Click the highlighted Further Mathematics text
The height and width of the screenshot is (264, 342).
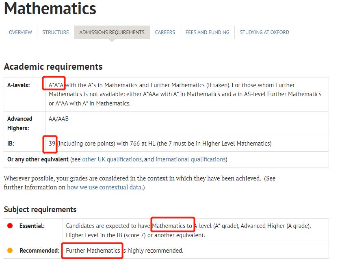[x=93, y=251]
